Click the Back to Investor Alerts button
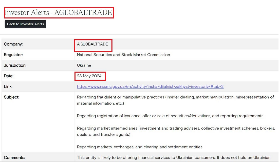The width and height of the screenshot is (279, 162). click(x=25, y=24)
